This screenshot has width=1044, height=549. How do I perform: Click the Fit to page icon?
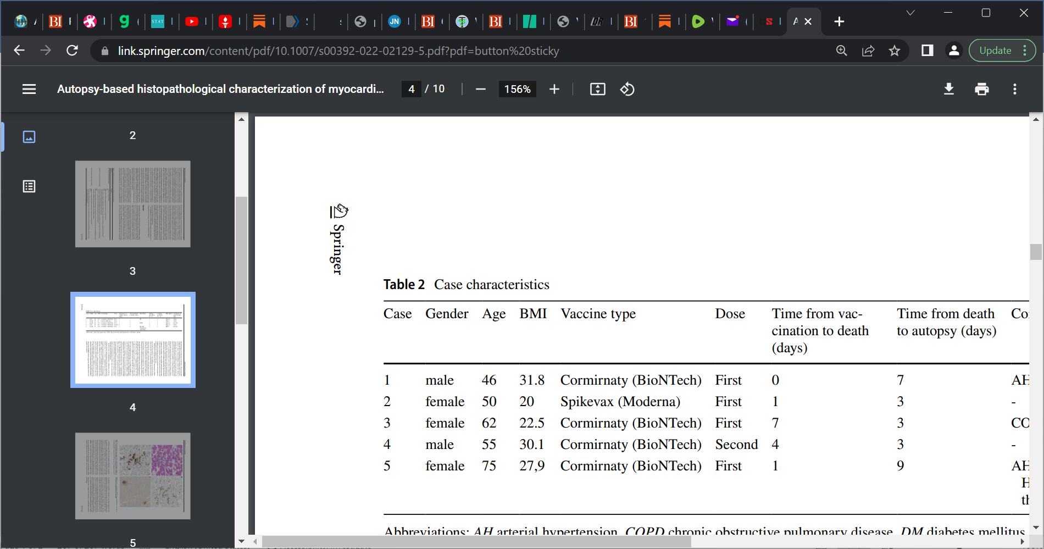[x=598, y=89]
